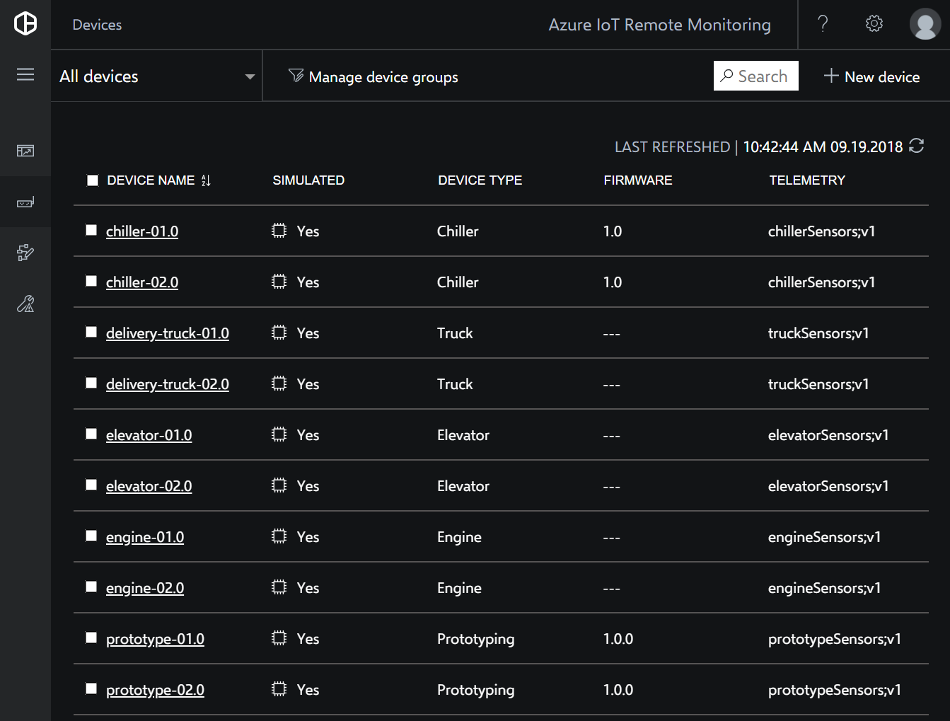This screenshot has width=950, height=721.
Task: Check the prototype-01.0 row checkbox
Action: click(x=91, y=638)
